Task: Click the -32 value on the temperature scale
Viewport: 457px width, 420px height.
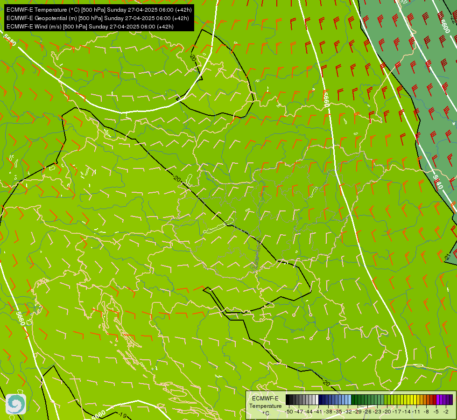Action: click(348, 412)
